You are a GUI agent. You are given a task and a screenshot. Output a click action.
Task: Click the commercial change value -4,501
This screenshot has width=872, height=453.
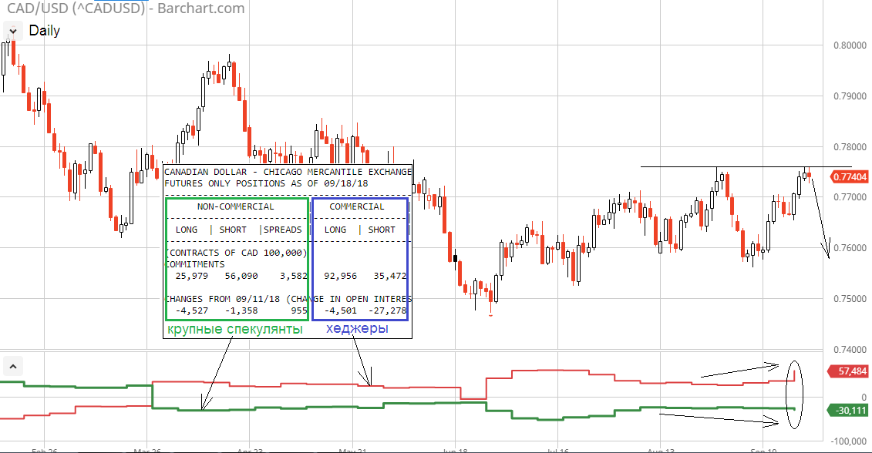pos(340,310)
